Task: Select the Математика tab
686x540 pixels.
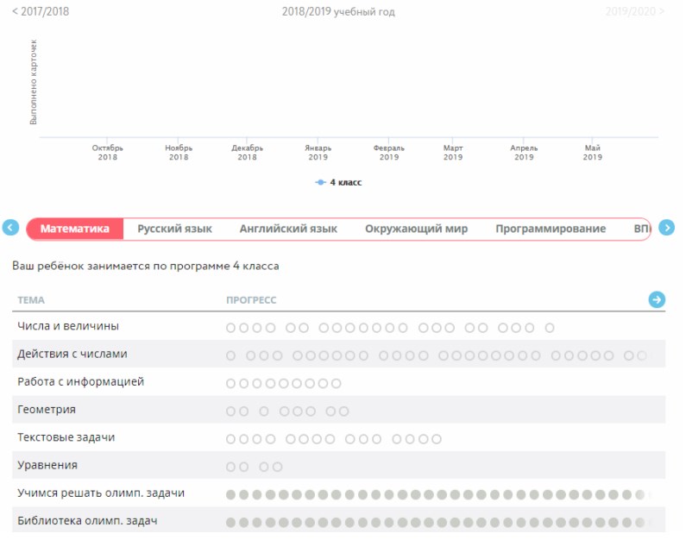Action: click(x=75, y=229)
